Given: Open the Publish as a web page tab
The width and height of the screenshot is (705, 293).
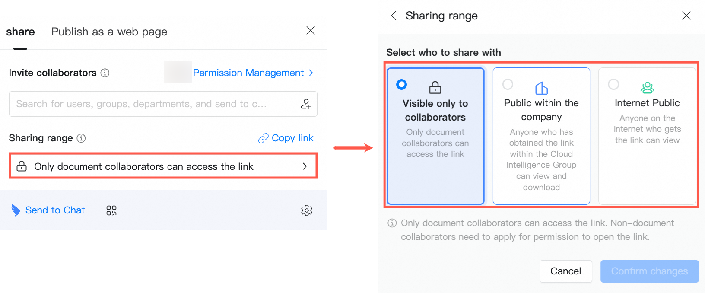Looking at the screenshot, I should [109, 32].
